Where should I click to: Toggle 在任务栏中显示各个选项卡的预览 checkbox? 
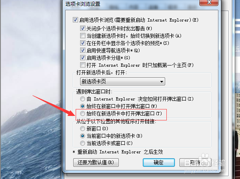(x=83, y=43)
